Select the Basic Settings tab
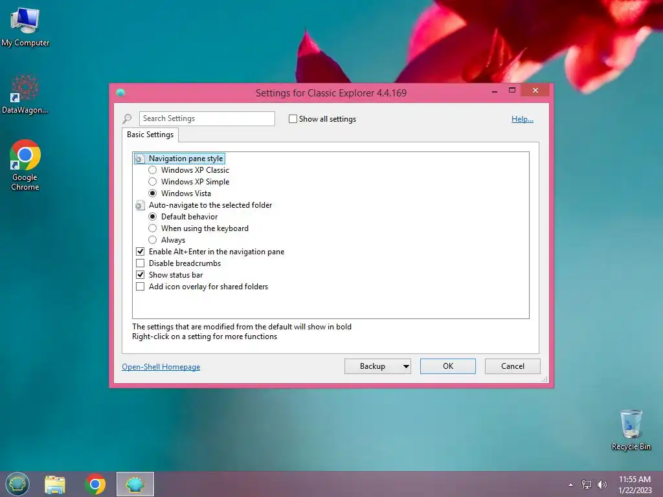The height and width of the screenshot is (497, 663). point(150,135)
